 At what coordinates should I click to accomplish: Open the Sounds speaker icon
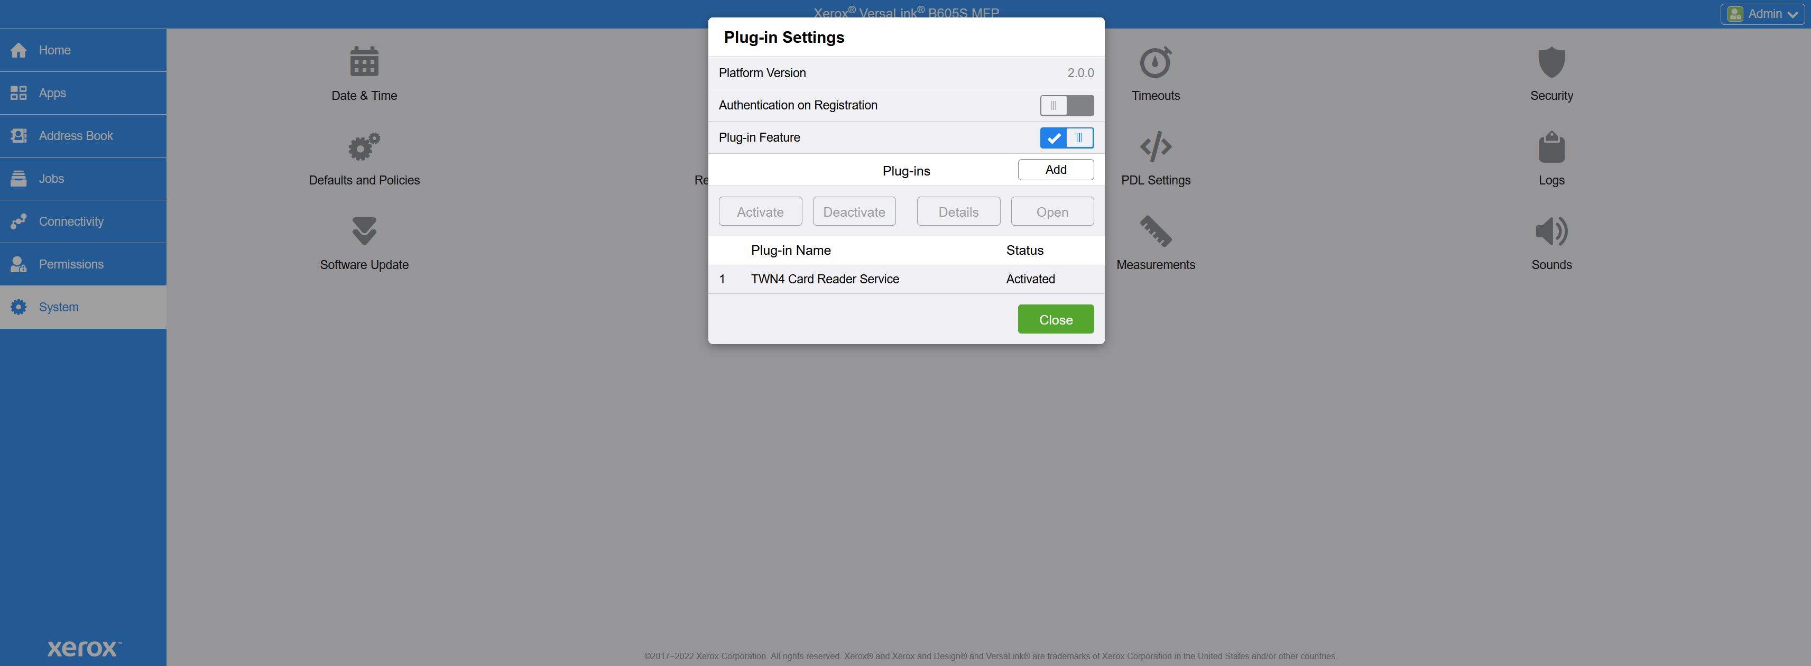pyautogui.click(x=1551, y=230)
